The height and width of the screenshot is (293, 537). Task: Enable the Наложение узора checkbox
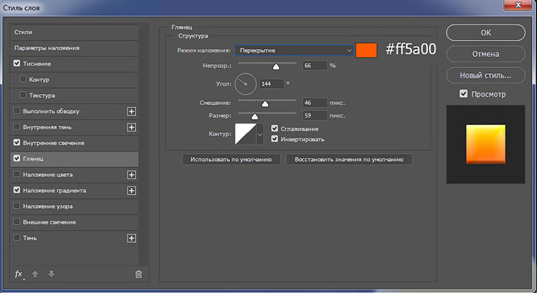pyautogui.click(x=16, y=206)
